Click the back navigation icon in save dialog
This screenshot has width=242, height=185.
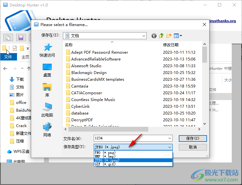154,36
